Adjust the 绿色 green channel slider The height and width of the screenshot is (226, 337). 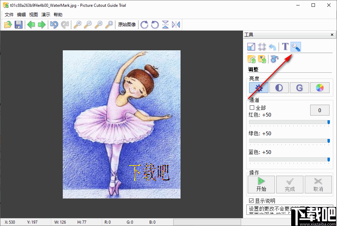(289, 141)
